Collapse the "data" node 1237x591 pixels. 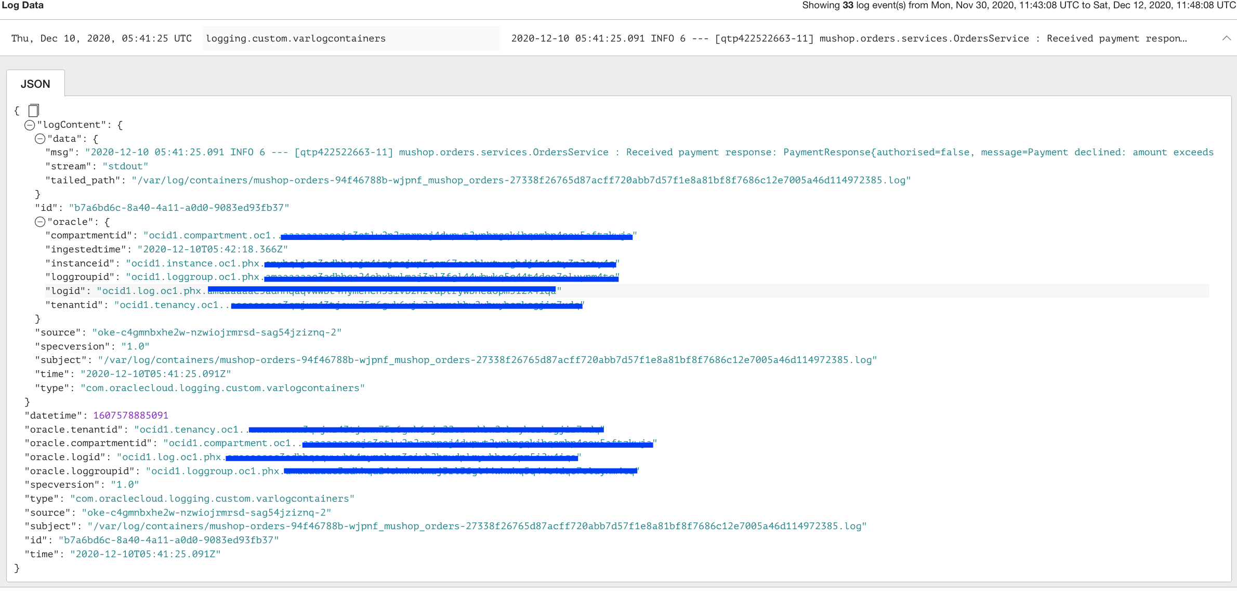coord(40,139)
